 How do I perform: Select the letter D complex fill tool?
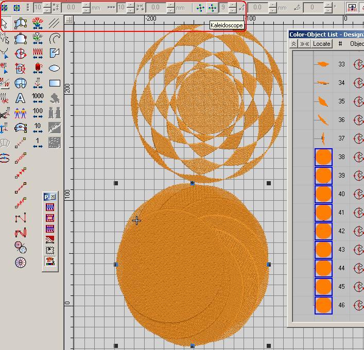pos(21,68)
